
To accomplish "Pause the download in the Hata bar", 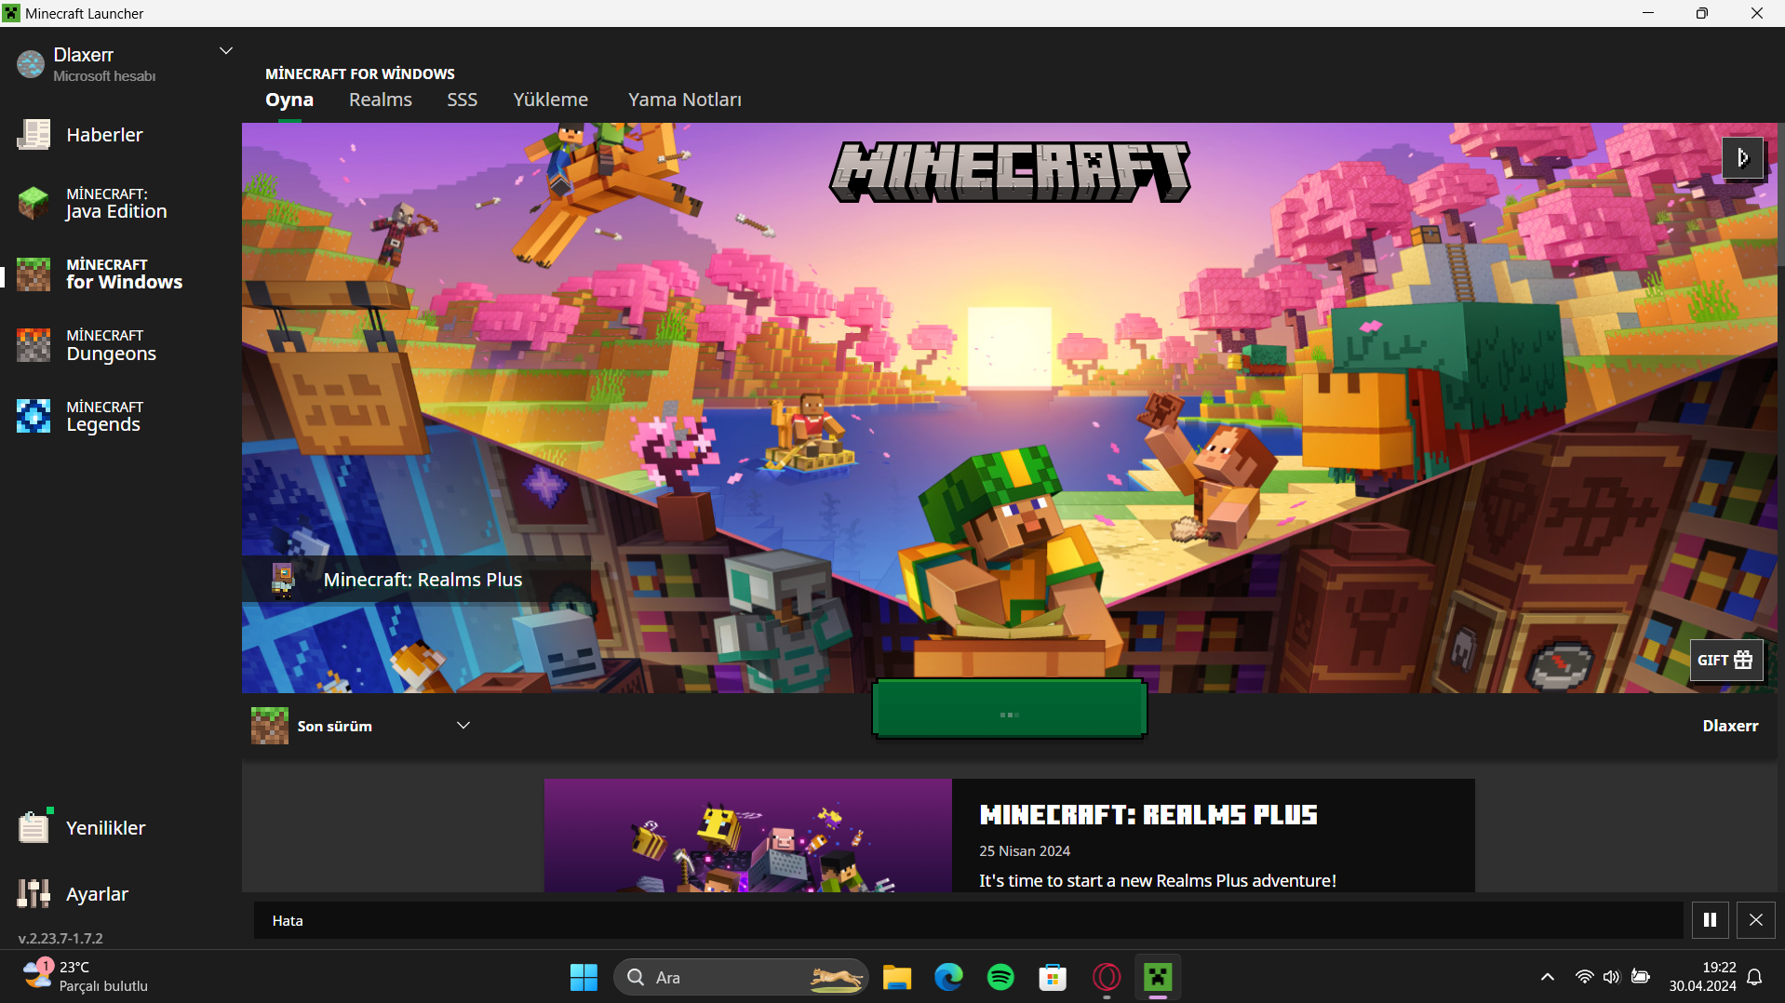I will 1710,920.
